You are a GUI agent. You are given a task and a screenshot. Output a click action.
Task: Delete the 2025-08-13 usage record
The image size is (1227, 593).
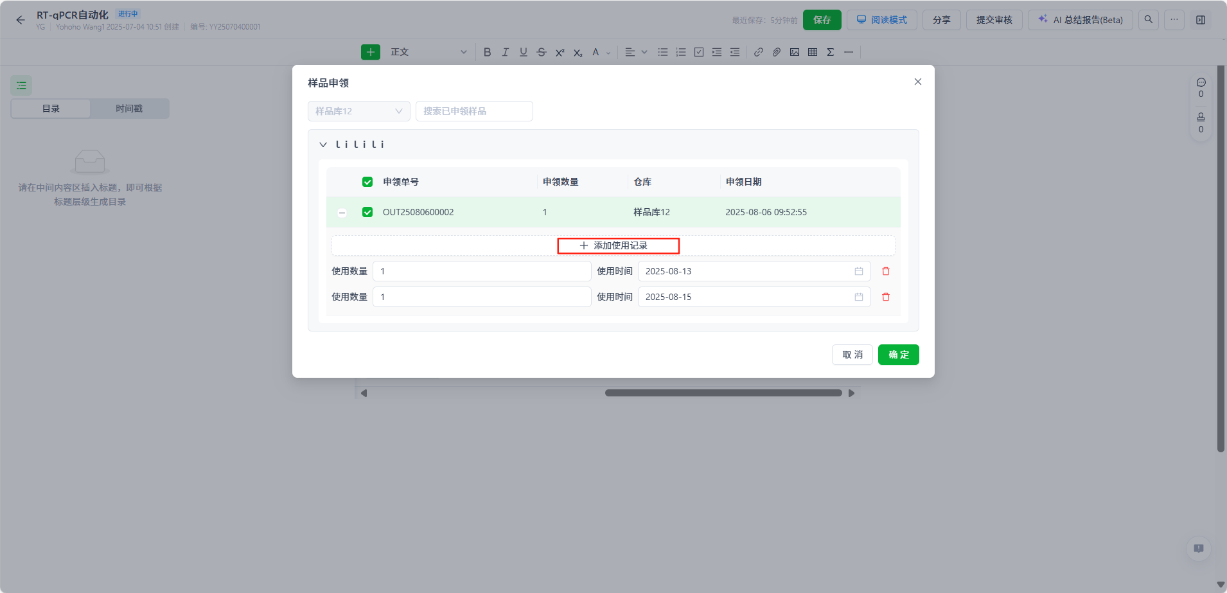point(885,271)
